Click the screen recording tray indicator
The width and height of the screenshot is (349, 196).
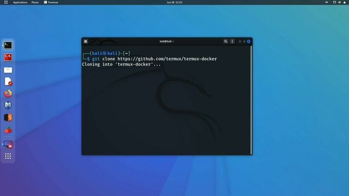click(327, 2)
